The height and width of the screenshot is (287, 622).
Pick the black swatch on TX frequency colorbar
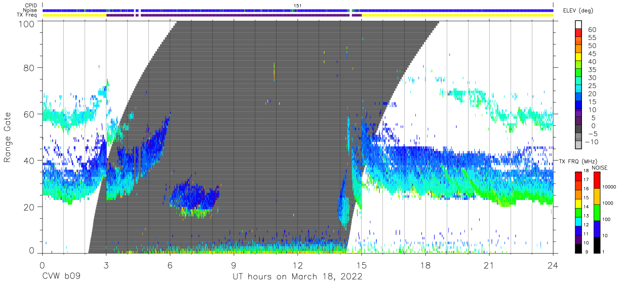[578, 248]
